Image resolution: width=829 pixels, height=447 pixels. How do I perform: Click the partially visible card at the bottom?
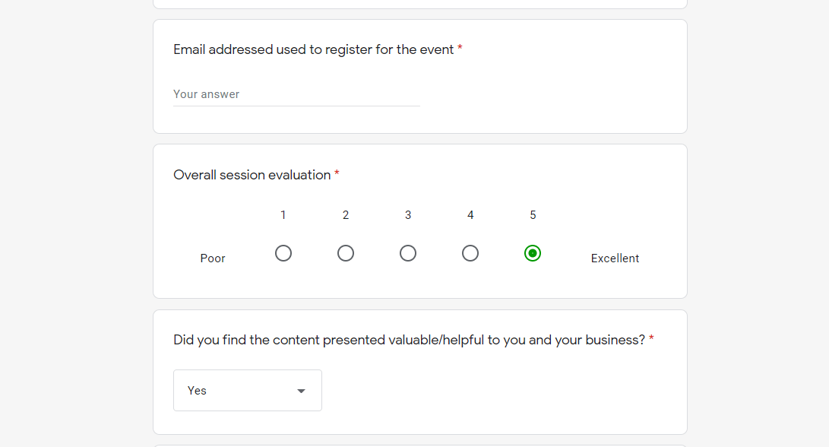(x=419, y=443)
